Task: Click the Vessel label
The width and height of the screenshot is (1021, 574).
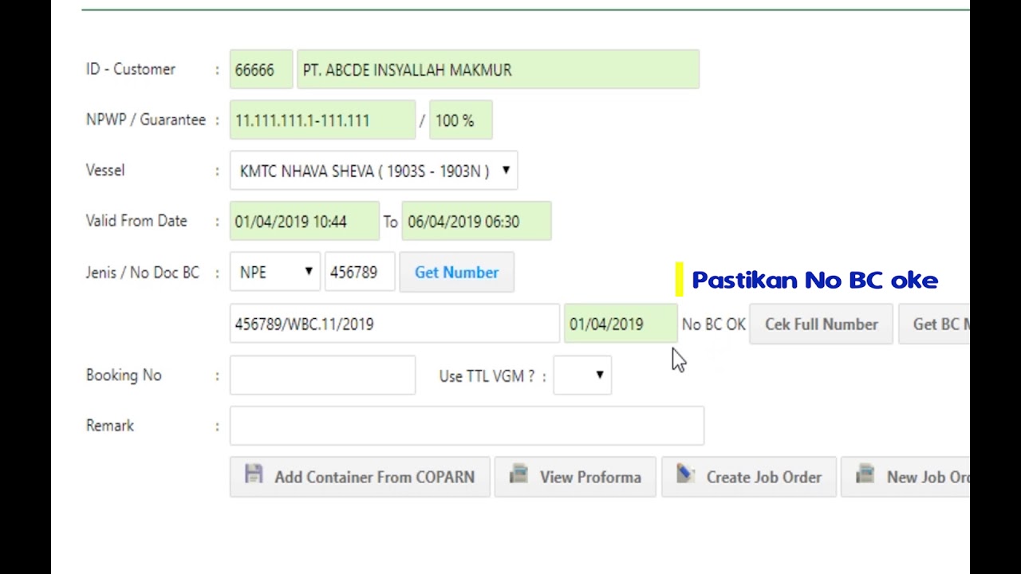Action: (x=105, y=171)
